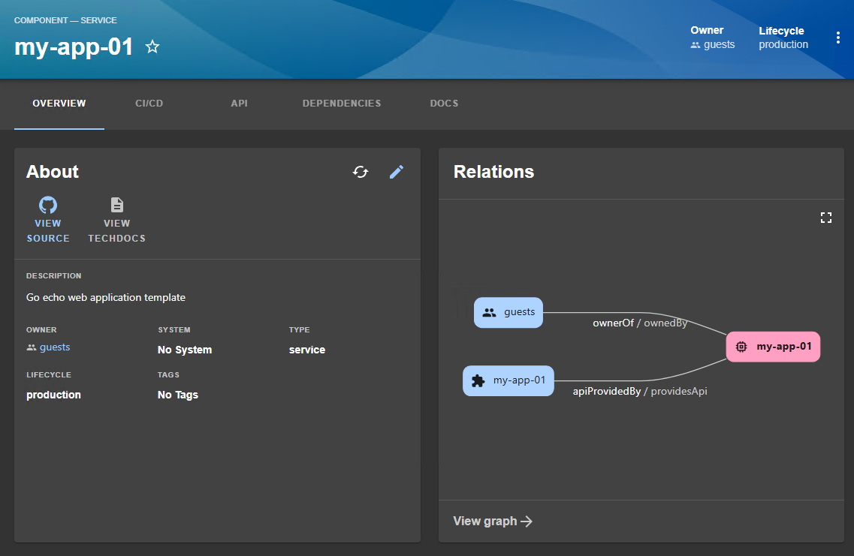Star my-app-01 as a favorite

coord(152,47)
